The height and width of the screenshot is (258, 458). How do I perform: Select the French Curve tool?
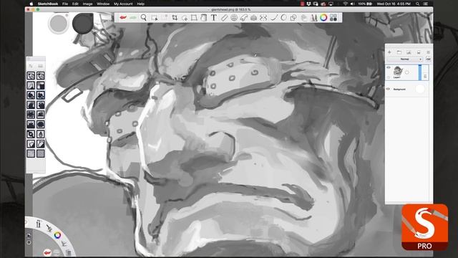pyautogui.click(x=243, y=18)
